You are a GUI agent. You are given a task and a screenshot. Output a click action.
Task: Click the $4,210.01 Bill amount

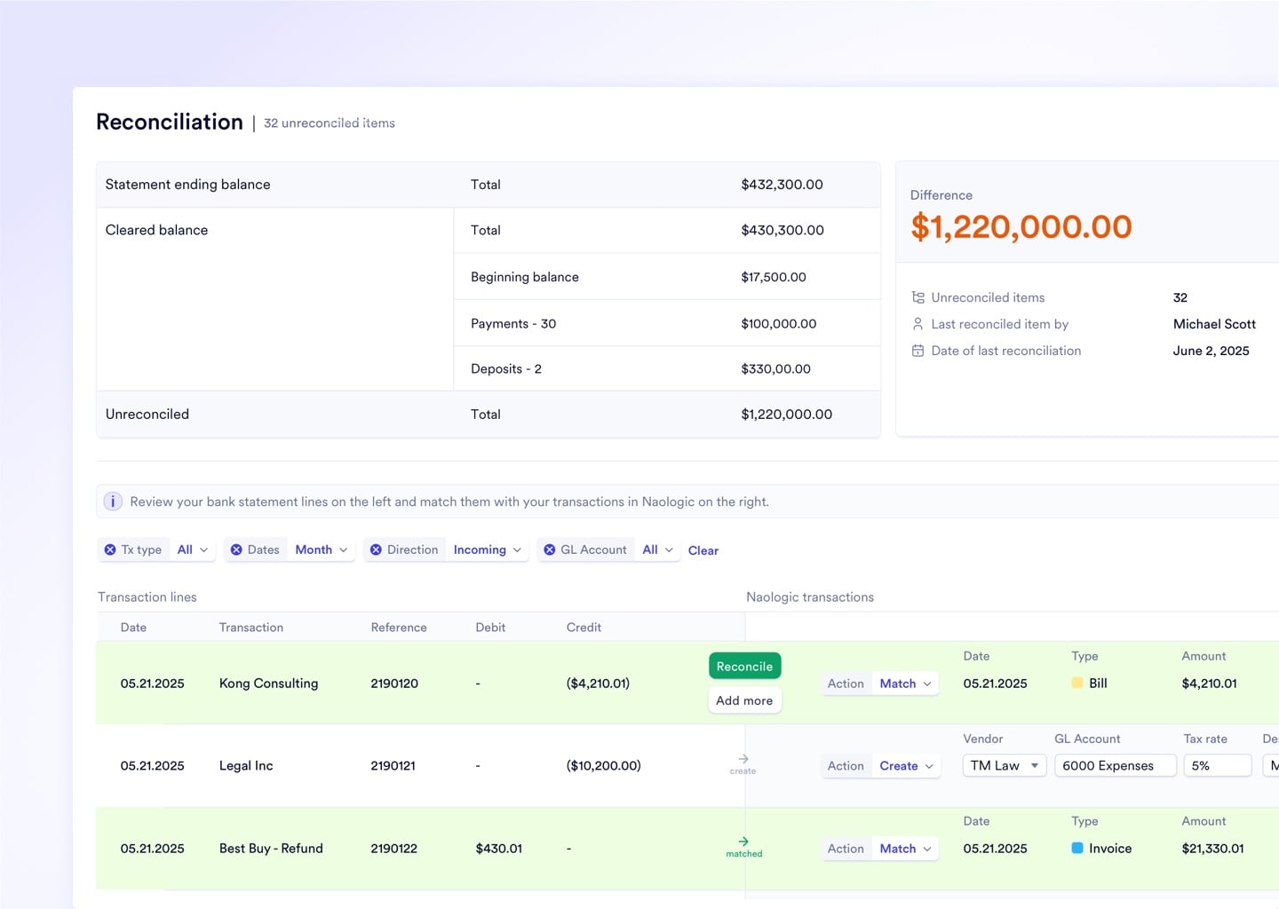coord(1209,684)
